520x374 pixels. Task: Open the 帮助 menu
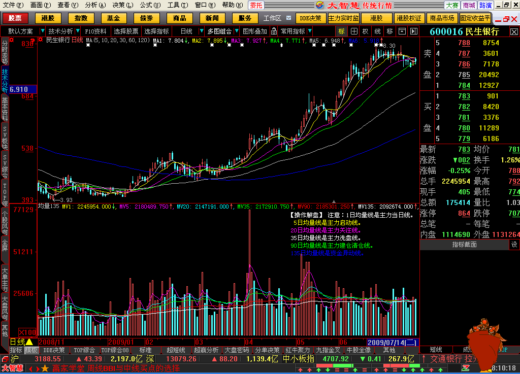click(x=233, y=5)
